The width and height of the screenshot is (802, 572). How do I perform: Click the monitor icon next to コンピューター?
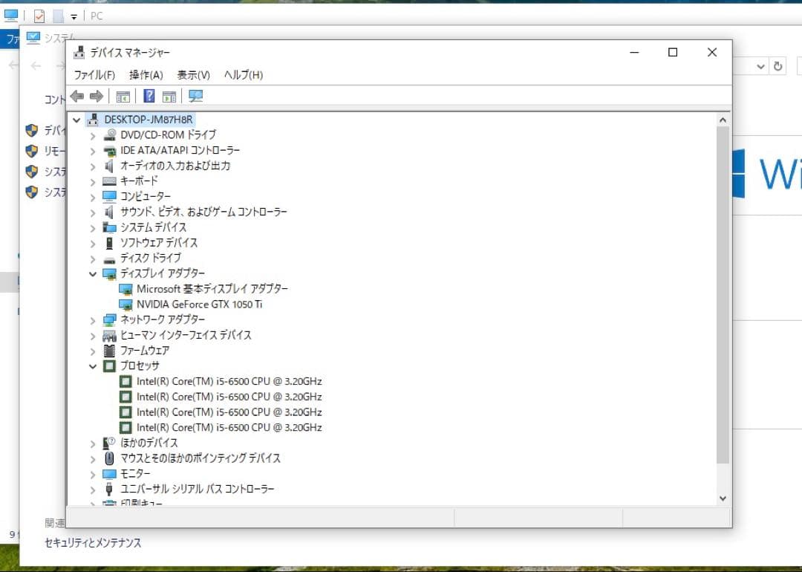pyautogui.click(x=109, y=196)
